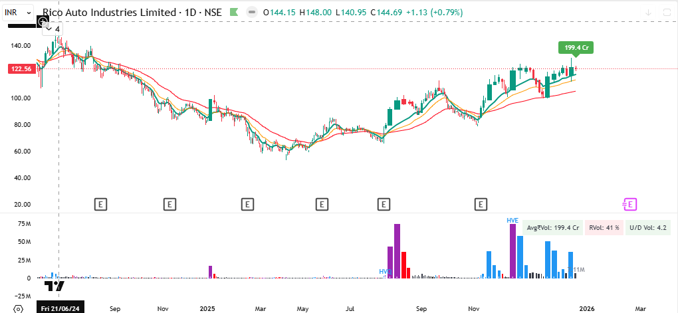The width and height of the screenshot is (678, 313).
Task: Click the 25M volume axis label
Action: (x=24, y=261)
